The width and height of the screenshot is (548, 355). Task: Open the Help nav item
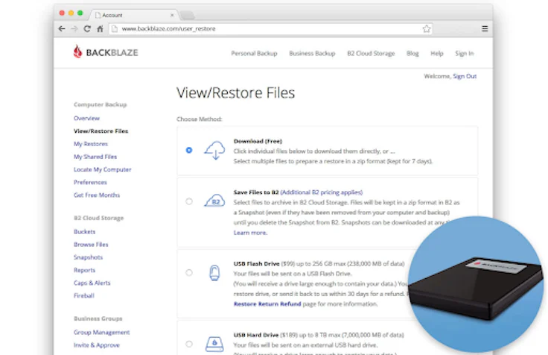point(437,53)
